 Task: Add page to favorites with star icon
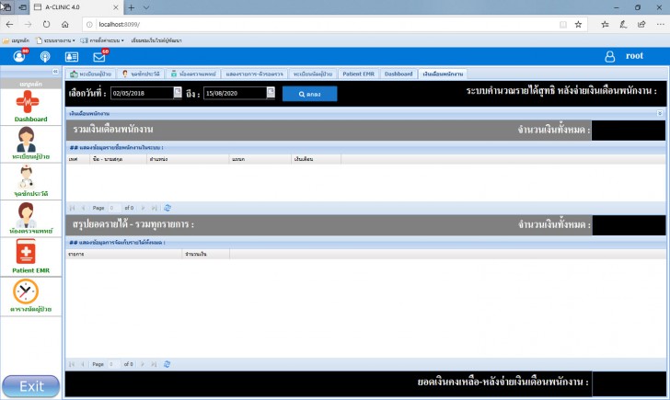578,24
